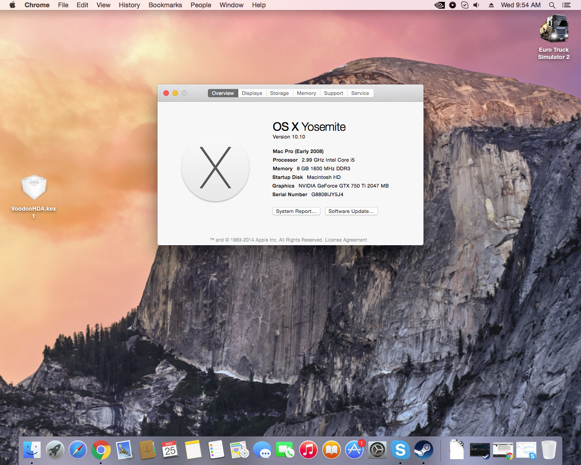Open the License Agreement link
The image size is (581, 465).
coord(346,240)
